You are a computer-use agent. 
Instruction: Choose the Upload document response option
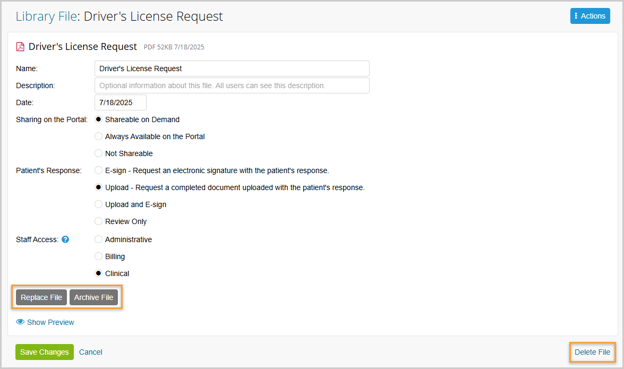coord(98,187)
